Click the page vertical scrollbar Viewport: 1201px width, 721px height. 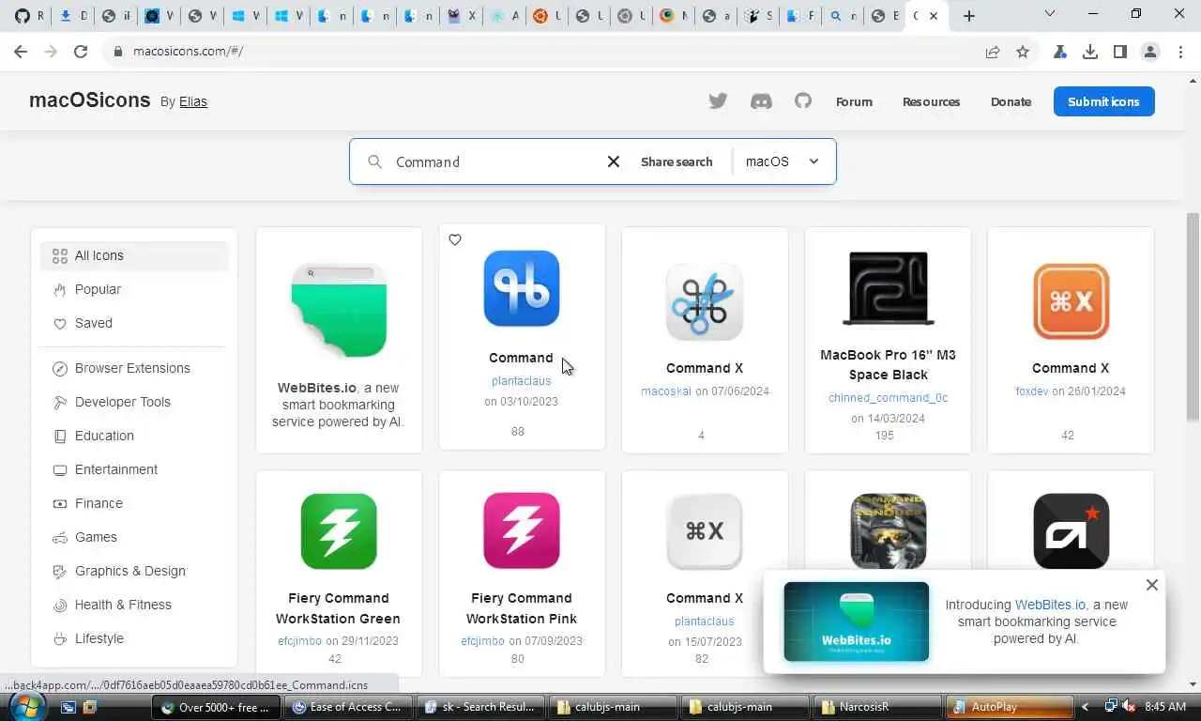click(x=1193, y=317)
